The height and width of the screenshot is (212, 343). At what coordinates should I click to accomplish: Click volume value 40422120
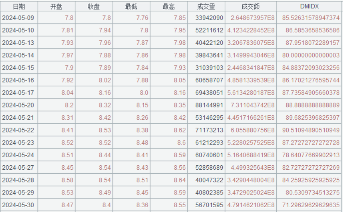point(209,43)
